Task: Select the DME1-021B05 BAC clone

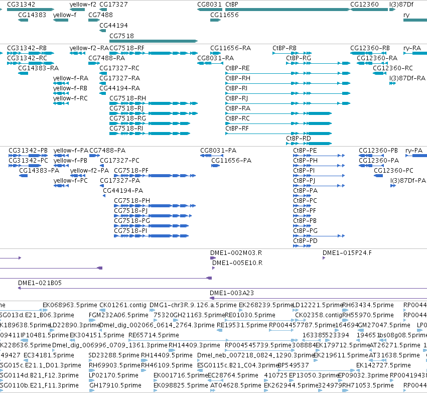Action: tap(222, 288)
